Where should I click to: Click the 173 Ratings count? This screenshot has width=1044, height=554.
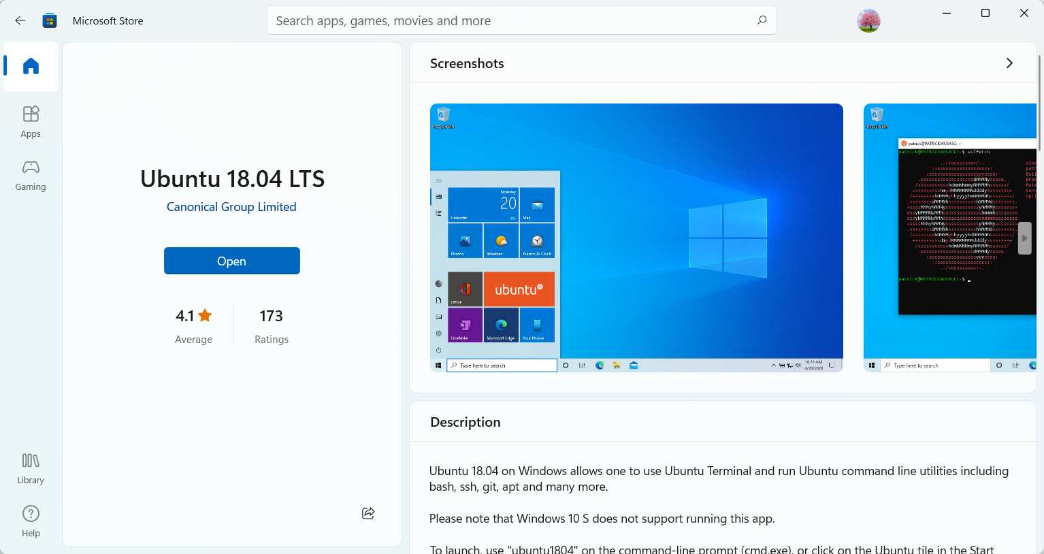[x=271, y=316]
